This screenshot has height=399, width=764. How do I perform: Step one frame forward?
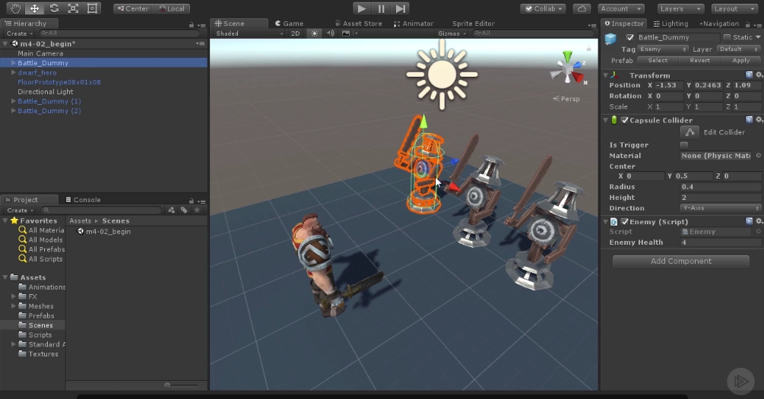(401, 8)
